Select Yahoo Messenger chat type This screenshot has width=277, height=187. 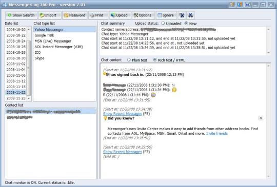pyautogui.click(x=65, y=30)
